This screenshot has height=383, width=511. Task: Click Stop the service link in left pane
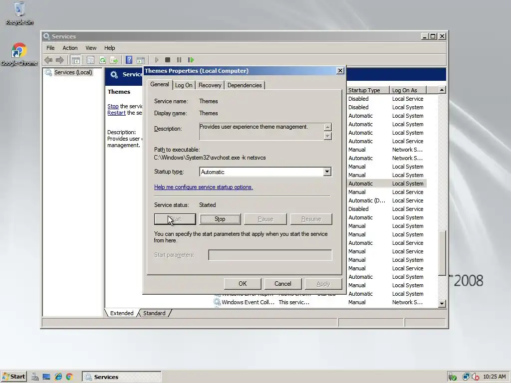pos(113,106)
